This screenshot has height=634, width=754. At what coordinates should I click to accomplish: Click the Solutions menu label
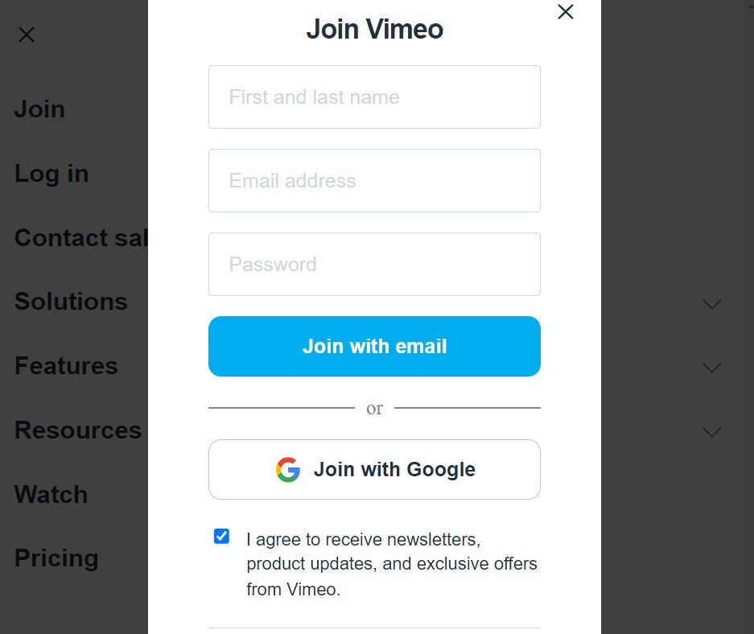(x=71, y=302)
